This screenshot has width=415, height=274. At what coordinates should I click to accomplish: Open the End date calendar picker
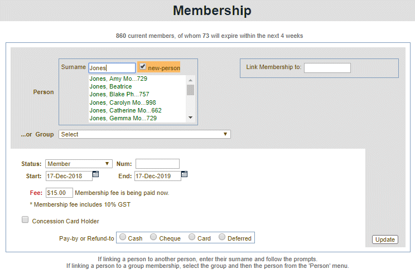[185, 174]
